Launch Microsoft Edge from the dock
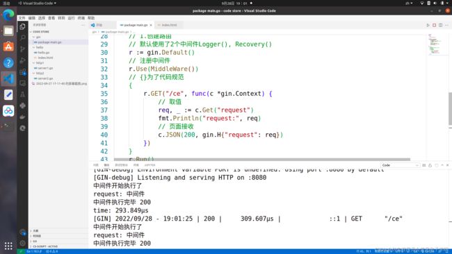452x254 pixels. click(x=8, y=15)
